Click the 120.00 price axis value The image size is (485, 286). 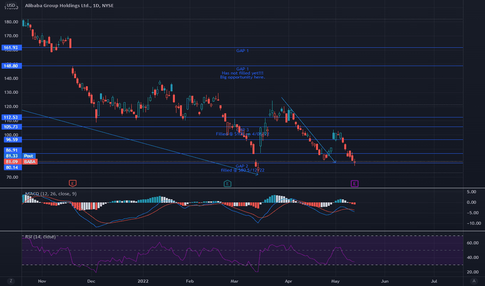(x=11, y=107)
